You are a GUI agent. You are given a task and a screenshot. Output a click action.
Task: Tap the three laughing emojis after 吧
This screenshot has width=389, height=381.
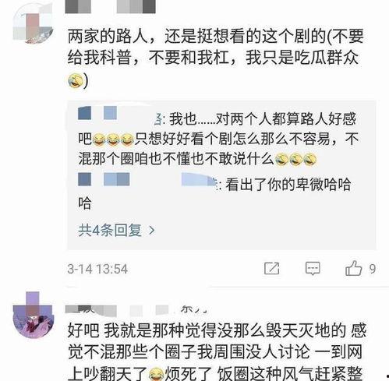[113, 139]
